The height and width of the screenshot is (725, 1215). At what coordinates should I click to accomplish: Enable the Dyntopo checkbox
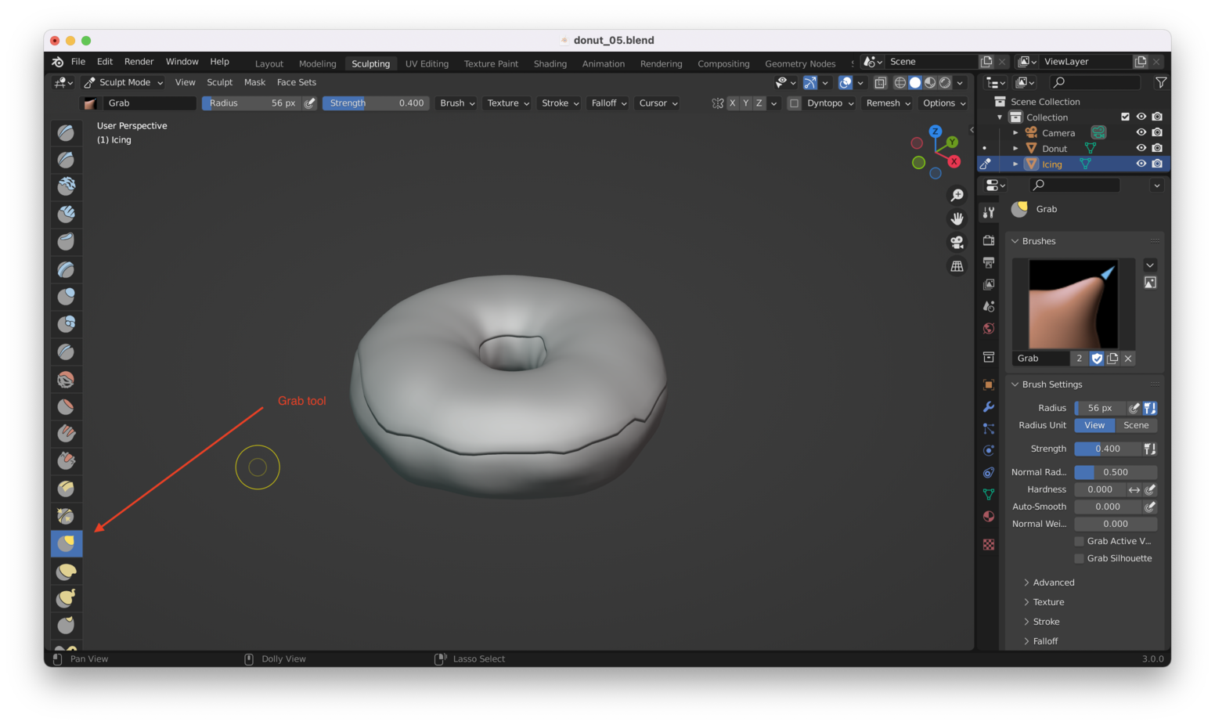794,103
